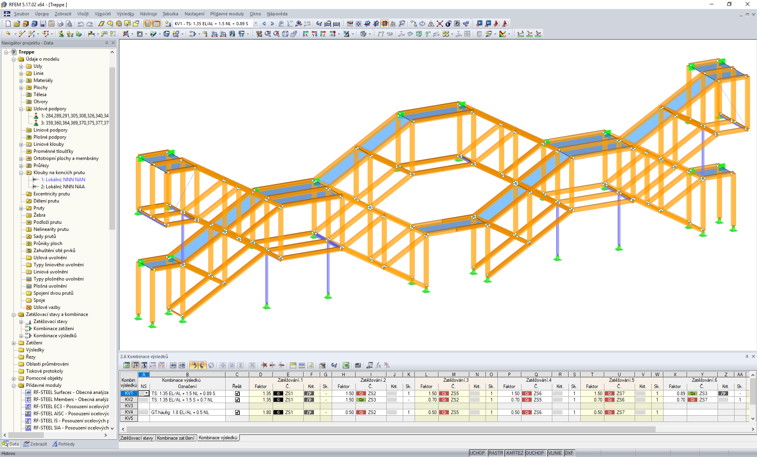
Task: Uncheck Řešit for combination KV1
Action: 237,393
